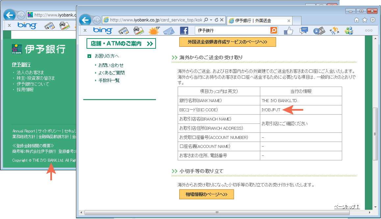Stop loading via X next to refresh

(x=222, y=20)
